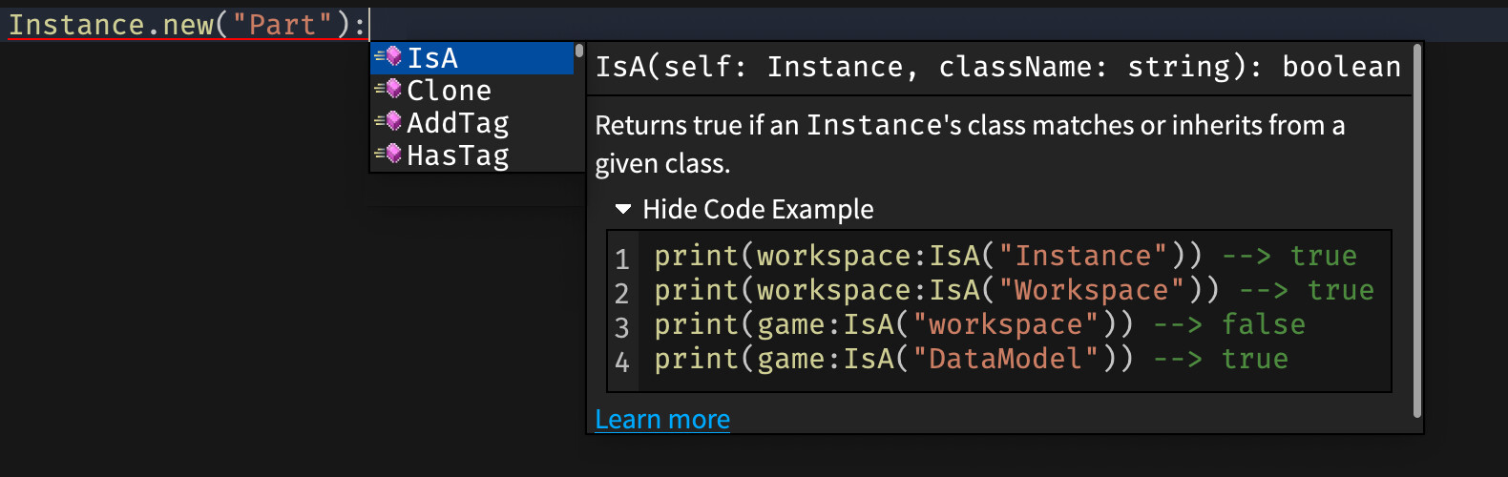Click the documentation popup's vertical scrollbar
The width and height of the screenshot is (1508, 477).
click(x=1416, y=229)
